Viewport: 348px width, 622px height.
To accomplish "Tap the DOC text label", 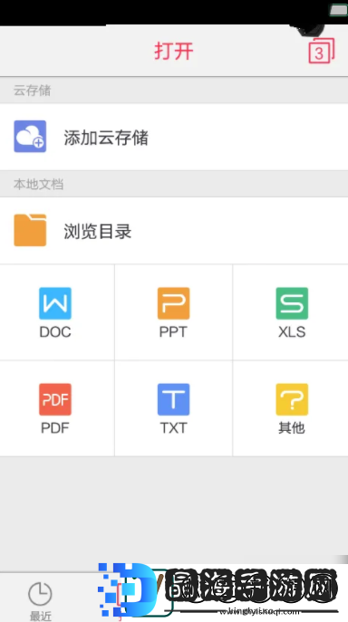I will (x=55, y=331).
